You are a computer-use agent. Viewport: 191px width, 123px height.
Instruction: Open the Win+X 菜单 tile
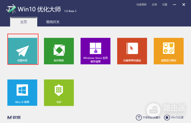tap(22, 93)
